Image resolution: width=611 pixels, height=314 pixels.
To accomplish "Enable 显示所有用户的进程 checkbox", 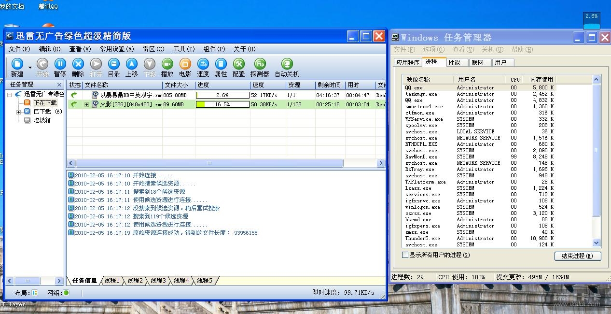I will click(405, 255).
